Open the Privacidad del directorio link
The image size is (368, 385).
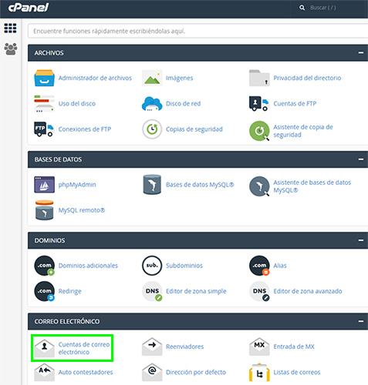point(307,78)
